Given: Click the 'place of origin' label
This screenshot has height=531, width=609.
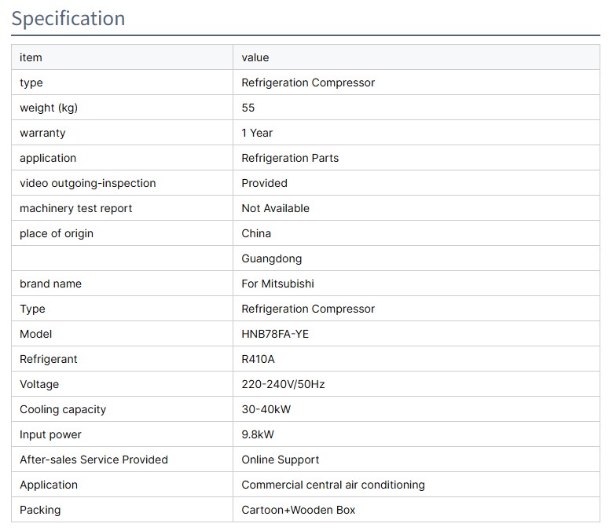Looking at the screenshot, I should pos(57,233).
